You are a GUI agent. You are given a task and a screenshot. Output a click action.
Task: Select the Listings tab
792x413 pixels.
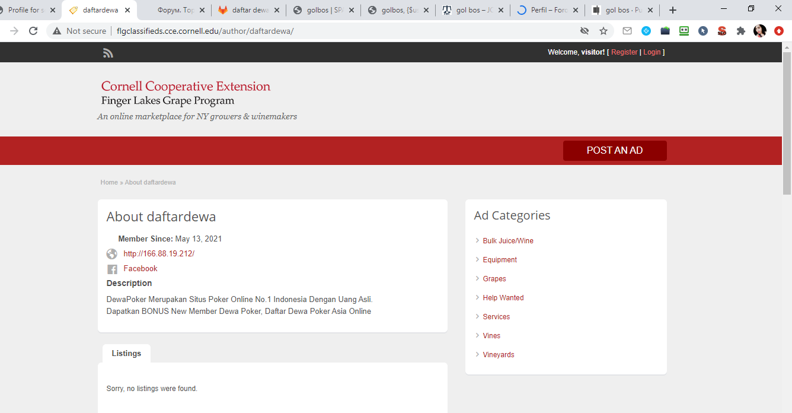[126, 354]
